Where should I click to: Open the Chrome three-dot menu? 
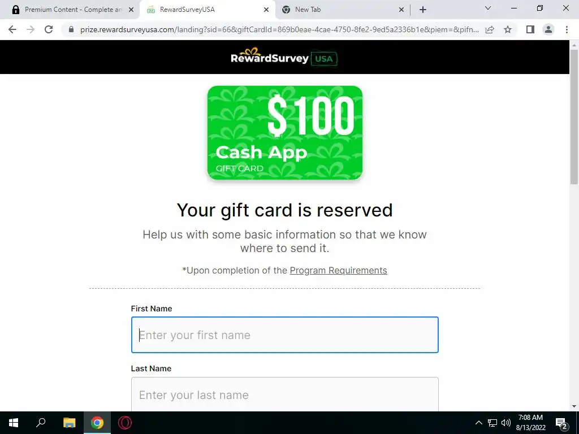(x=567, y=29)
